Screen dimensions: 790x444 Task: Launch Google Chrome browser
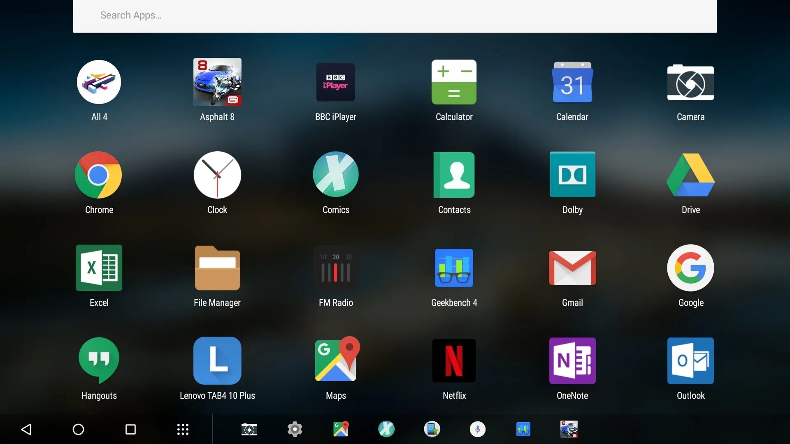point(99,174)
